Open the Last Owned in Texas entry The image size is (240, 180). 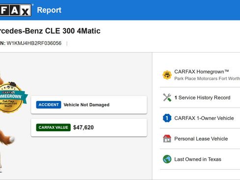click(x=198, y=159)
